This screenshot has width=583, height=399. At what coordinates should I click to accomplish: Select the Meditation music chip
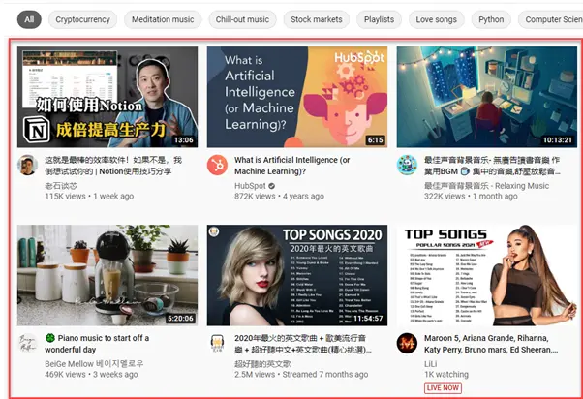[163, 19]
